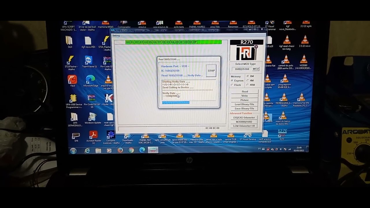Click 'Starting Verify Data' log line
The width and height of the screenshot is (370, 208).
pyautogui.click(x=176, y=82)
